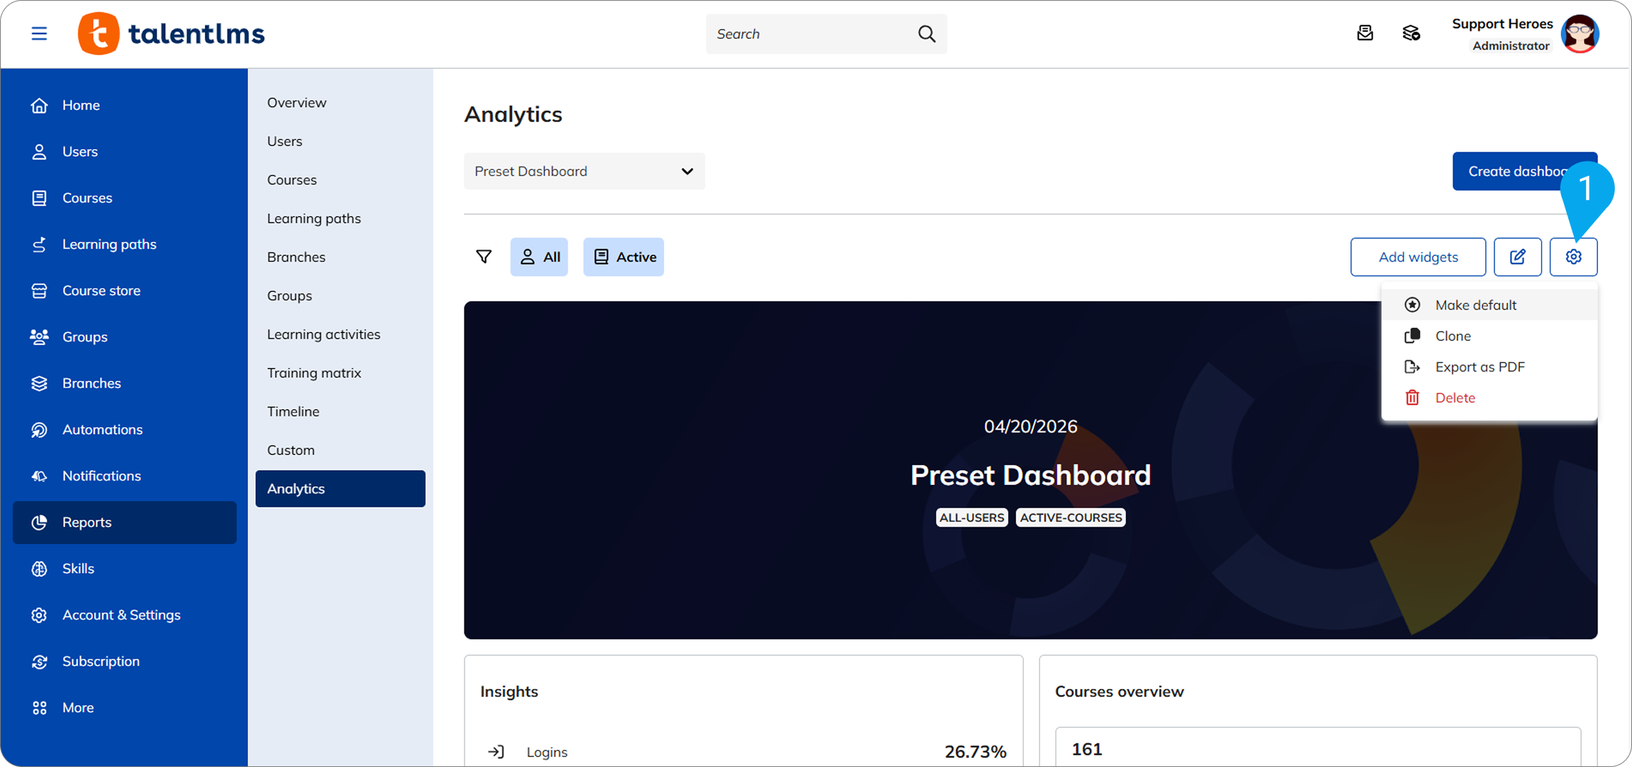This screenshot has width=1632, height=767.
Task: Open Timeline report
Action: (340, 412)
